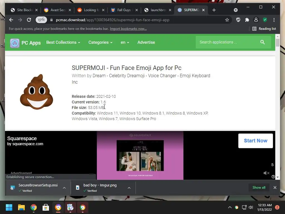
Task: Switch to the Avast Secure tab
Action: pyautogui.click(x=55, y=10)
